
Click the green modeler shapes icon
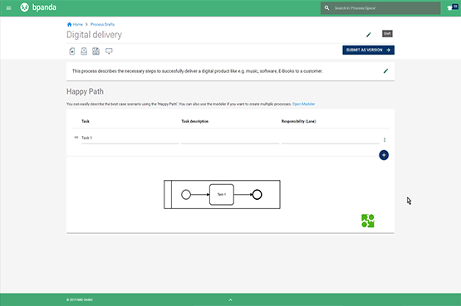click(367, 221)
